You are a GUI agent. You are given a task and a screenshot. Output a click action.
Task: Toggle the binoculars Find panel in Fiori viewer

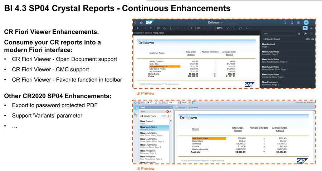click(305, 28)
